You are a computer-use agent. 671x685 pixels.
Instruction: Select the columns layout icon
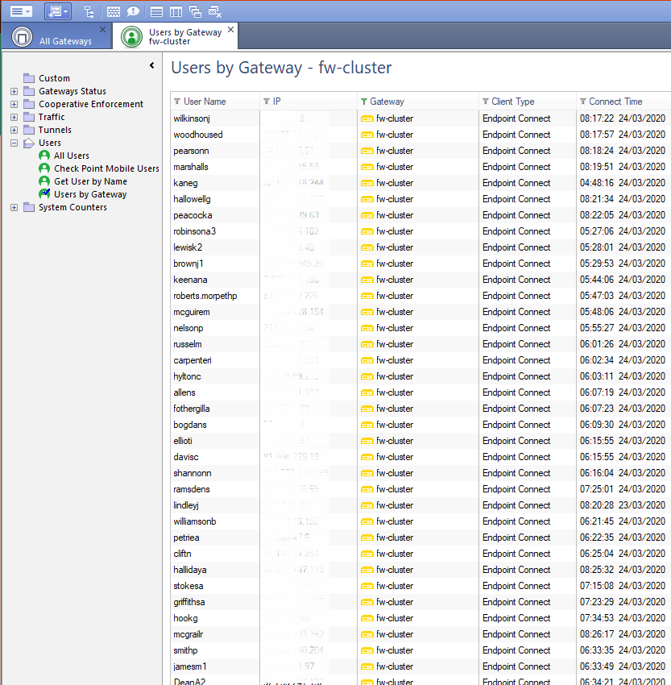pos(175,10)
